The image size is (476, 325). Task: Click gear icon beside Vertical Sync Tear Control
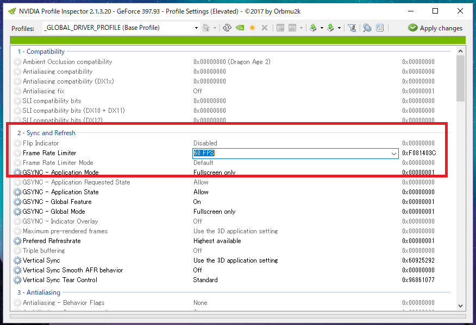coord(17,280)
